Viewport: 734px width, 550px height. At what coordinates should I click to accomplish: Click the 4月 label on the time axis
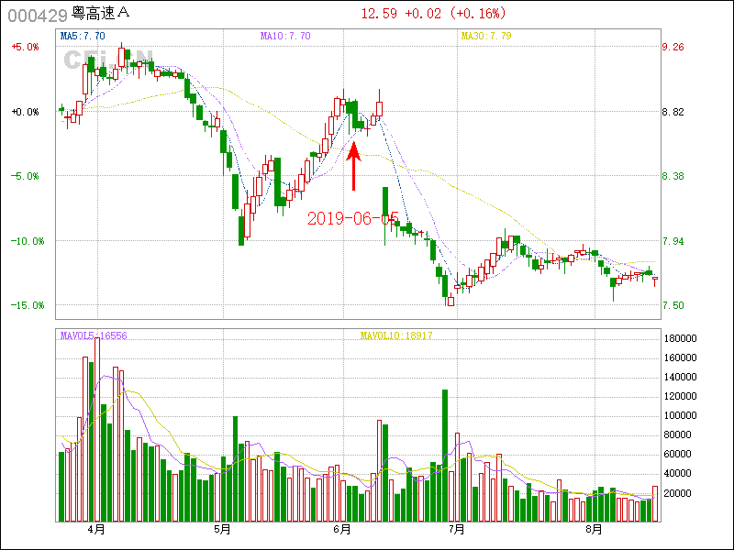point(96,530)
